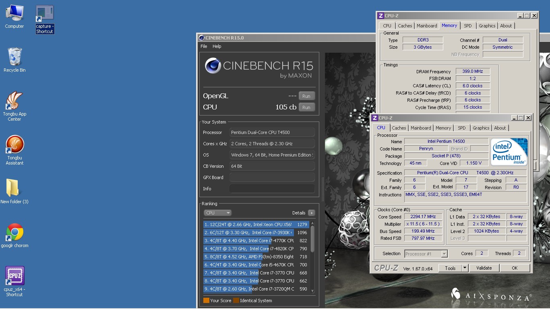
Task: Switch to Caches tab in front CPU-Z
Action: coord(399,128)
